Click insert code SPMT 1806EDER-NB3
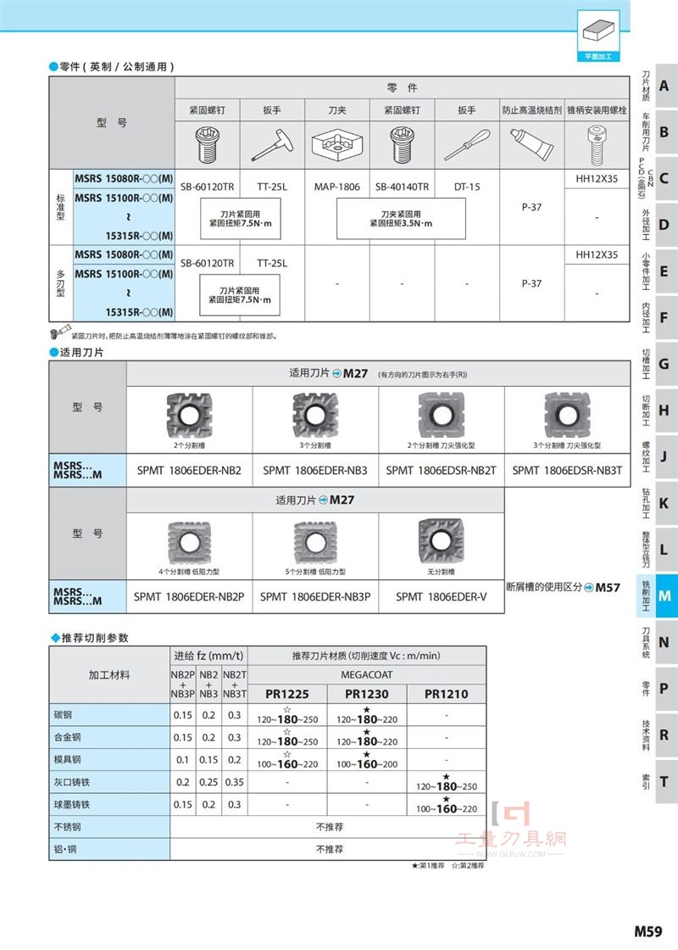Image resolution: width=678 pixels, height=950 pixels. click(x=315, y=471)
